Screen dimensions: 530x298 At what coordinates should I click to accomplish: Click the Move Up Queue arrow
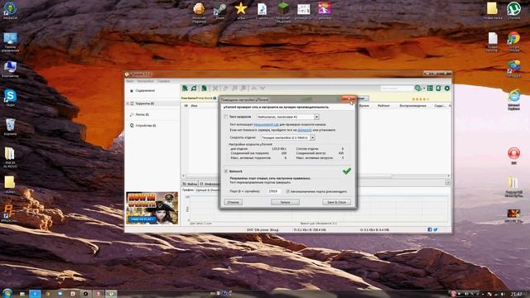point(254,89)
